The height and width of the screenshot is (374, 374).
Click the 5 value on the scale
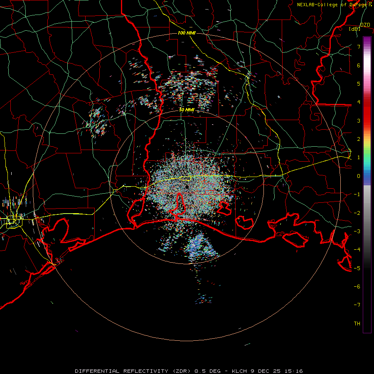(359, 84)
